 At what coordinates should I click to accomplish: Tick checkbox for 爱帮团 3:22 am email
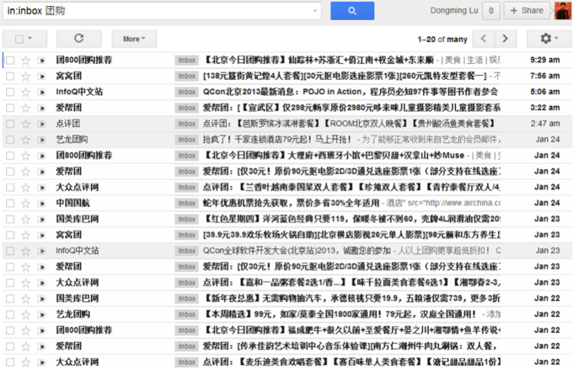pyautogui.click(x=10, y=108)
